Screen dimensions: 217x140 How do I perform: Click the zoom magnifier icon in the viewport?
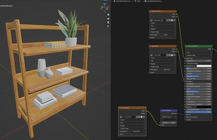[x=108, y=15]
